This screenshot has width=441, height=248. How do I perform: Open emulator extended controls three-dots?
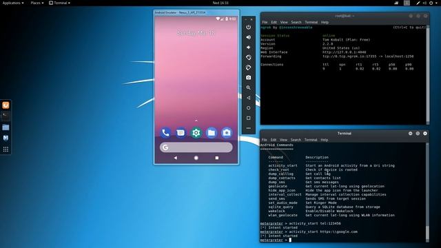point(248,128)
